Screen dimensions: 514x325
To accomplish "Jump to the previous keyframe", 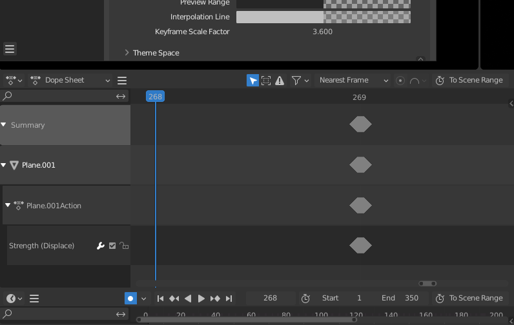I will coord(174,299).
